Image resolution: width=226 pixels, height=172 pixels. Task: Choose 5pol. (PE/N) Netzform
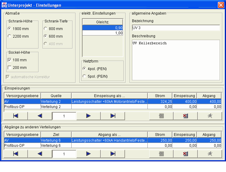point(84,76)
